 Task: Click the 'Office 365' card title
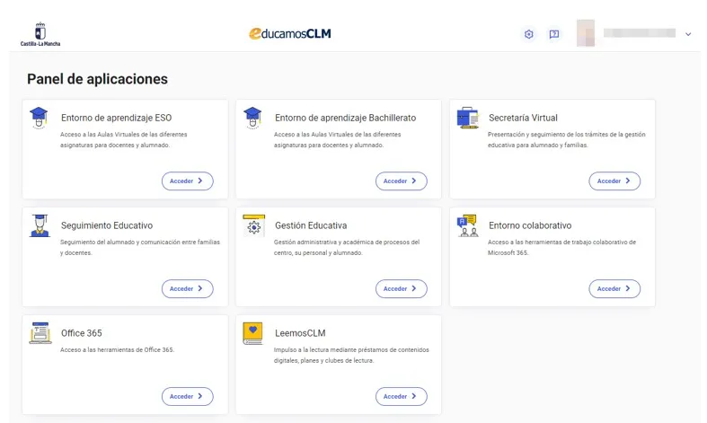coord(82,333)
